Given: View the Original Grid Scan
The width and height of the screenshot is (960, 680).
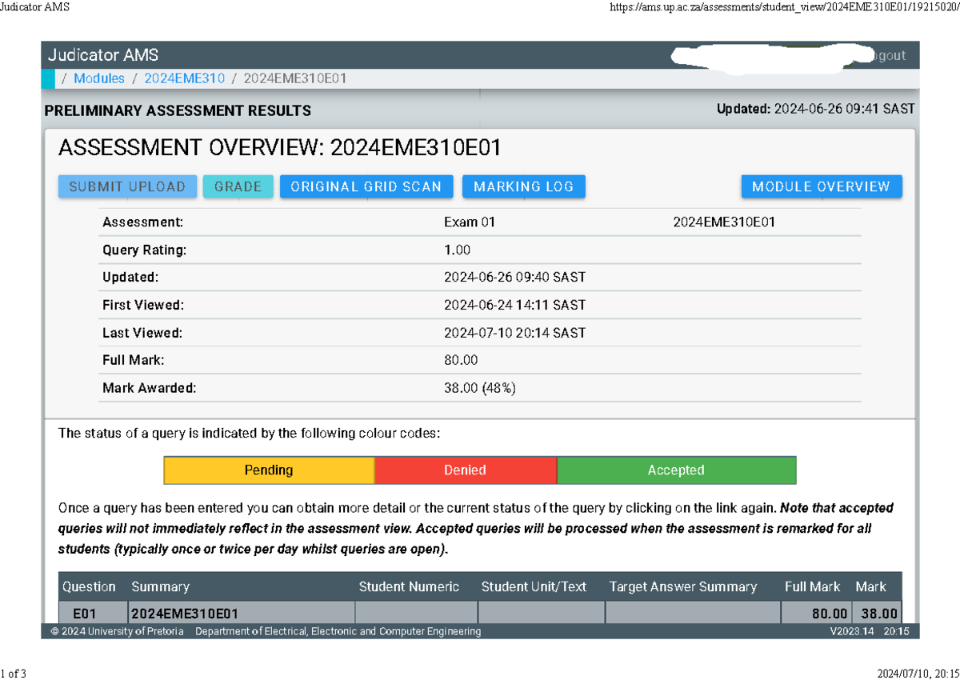Looking at the screenshot, I should (366, 186).
